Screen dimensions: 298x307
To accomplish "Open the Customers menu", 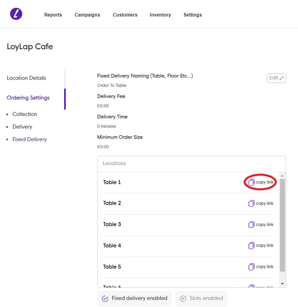I will [x=125, y=15].
